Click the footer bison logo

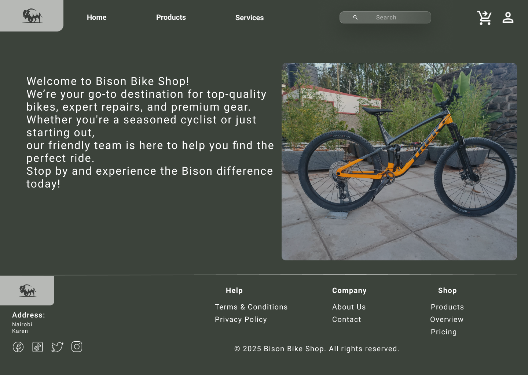click(27, 290)
